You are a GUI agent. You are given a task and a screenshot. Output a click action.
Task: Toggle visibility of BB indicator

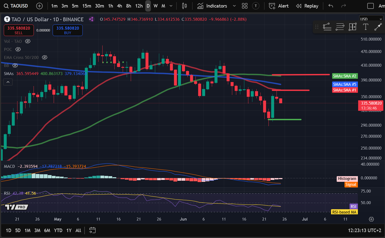tap(15, 65)
